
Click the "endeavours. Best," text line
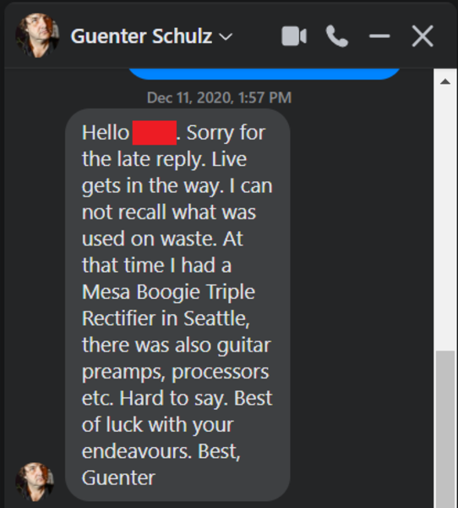(x=161, y=451)
